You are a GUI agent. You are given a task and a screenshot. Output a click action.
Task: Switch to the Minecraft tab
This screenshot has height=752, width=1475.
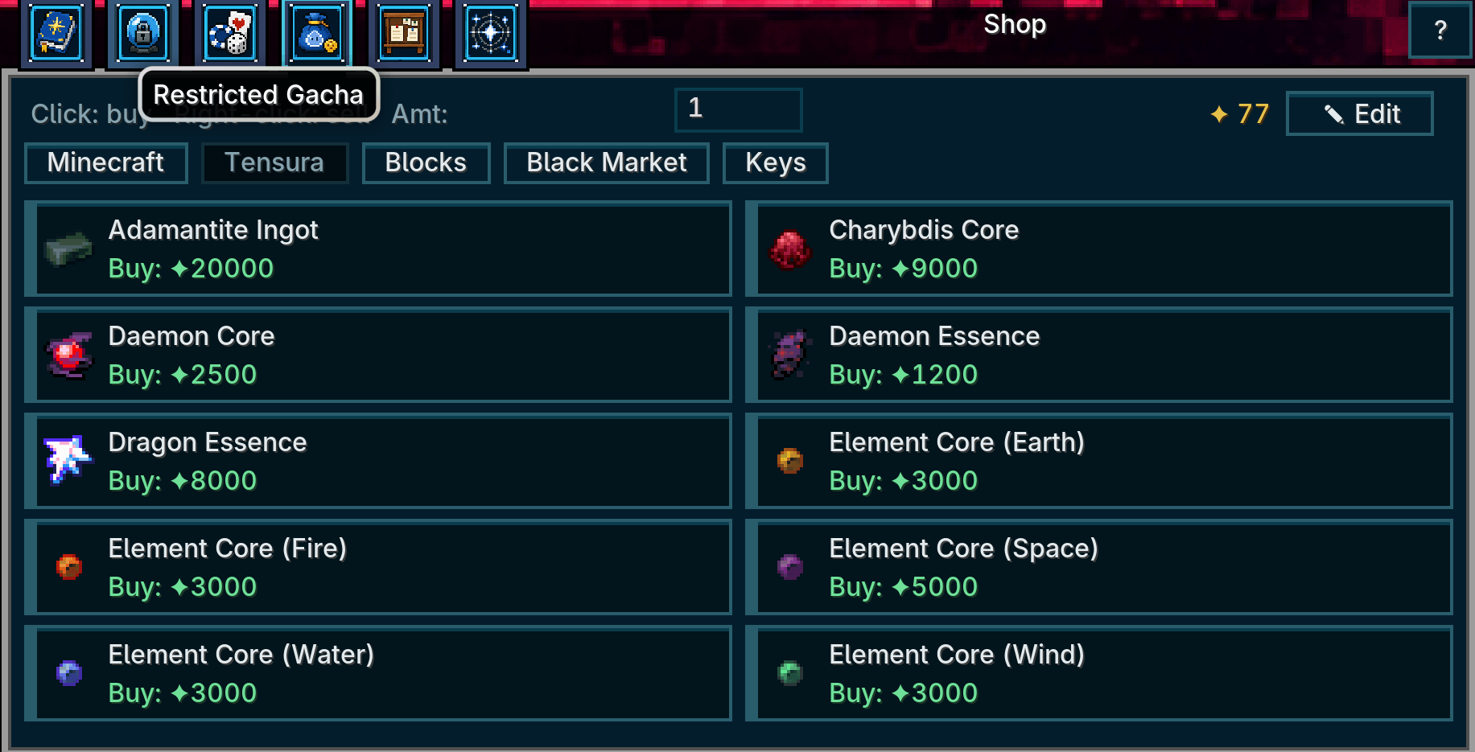106,162
